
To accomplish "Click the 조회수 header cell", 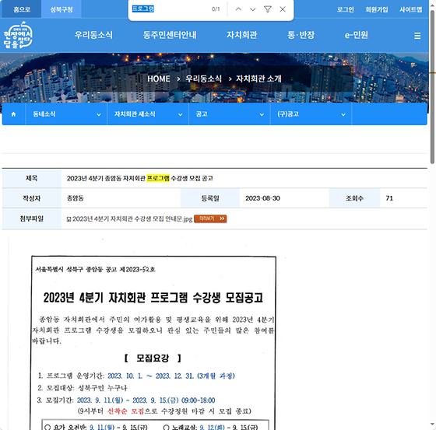I will [x=354, y=198].
